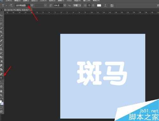
Task: Open the 选择(S) menu
Action: [x=52, y=1]
